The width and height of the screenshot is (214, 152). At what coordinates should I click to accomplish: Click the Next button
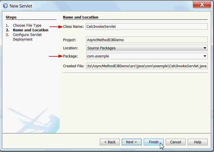click(x=132, y=142)
